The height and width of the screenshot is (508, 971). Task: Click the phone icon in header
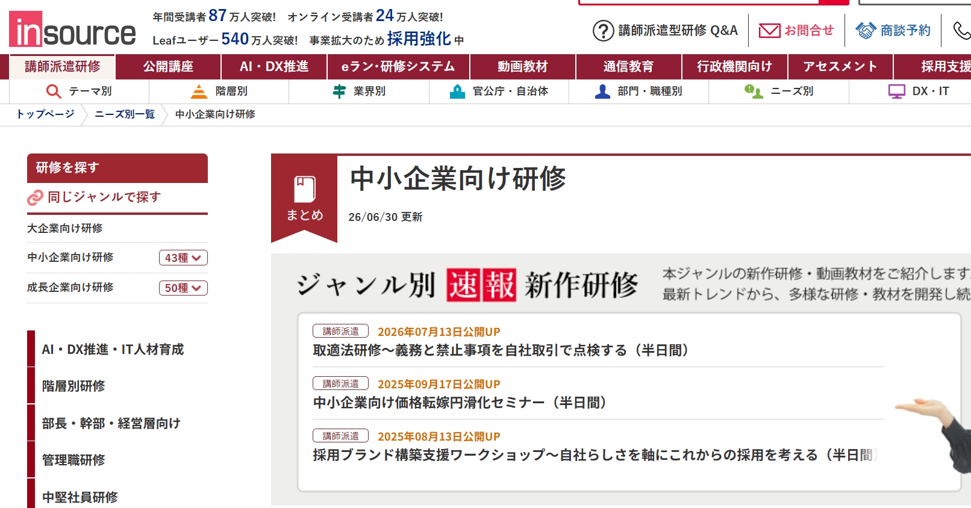click(962, 30)
